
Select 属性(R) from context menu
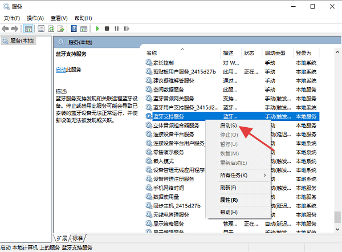pyautogui.click(x=229, y=200)
